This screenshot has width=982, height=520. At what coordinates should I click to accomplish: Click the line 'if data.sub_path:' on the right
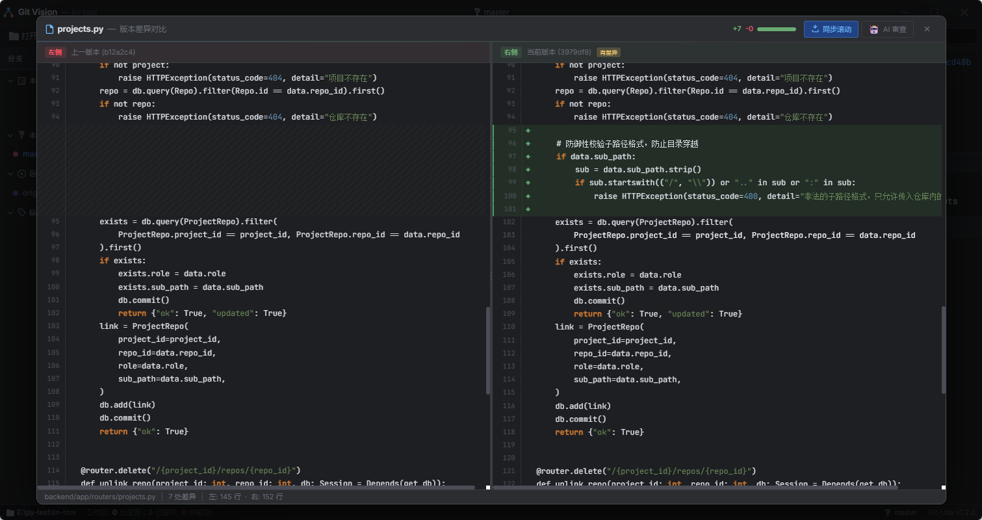coord(596,157)
